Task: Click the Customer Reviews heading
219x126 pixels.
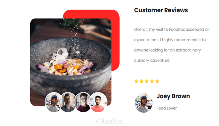Action: point(161,10)
